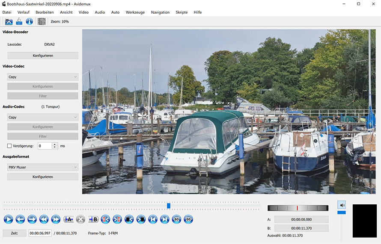Enable the Verzögerung checkbox

coord(10,146)
